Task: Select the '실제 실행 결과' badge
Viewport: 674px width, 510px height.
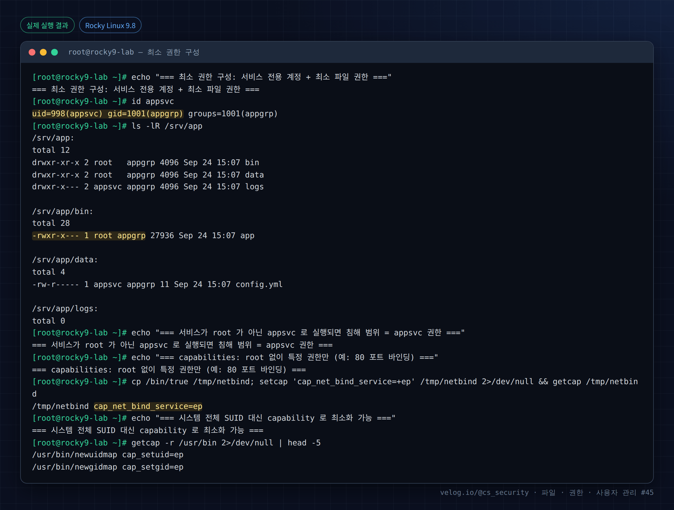Action: tap(47, 25)
